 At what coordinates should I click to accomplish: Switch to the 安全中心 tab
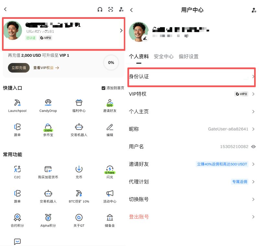pyautogui.click(x=163, y=56)
